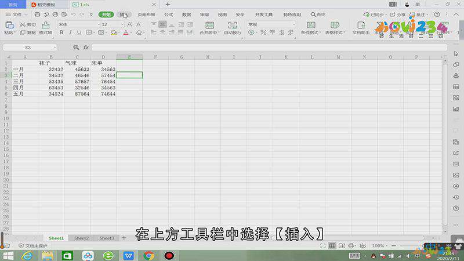
Task: Toggle Bold formatting
Action: pos(61,32)
